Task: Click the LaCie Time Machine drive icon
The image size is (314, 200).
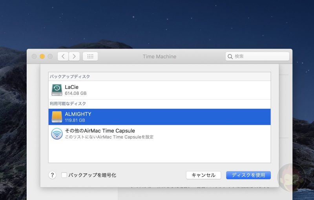Action: [x=57, y=90]
